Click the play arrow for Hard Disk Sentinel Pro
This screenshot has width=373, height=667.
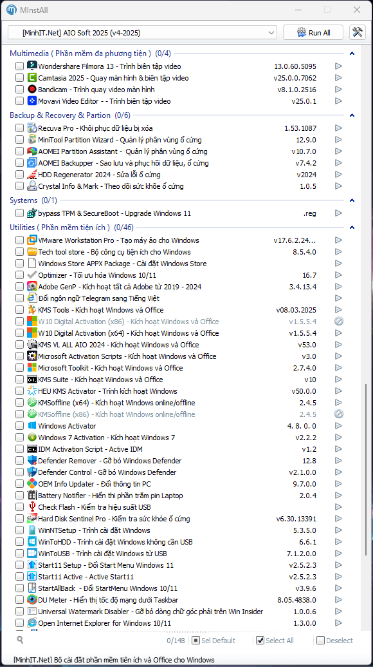[338, 519]
